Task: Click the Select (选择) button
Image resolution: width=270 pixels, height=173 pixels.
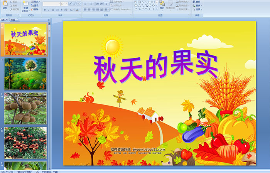Action: [198, 10]
